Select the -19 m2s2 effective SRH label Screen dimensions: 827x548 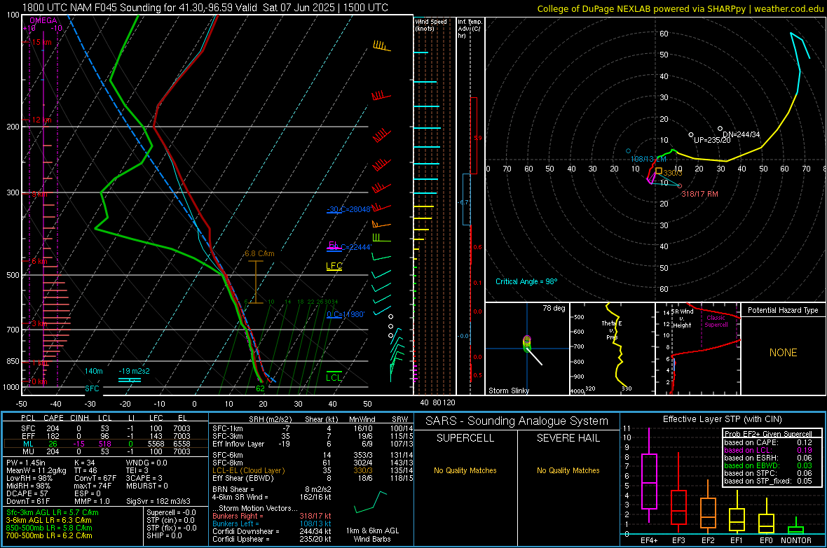[x=134, y=371]
